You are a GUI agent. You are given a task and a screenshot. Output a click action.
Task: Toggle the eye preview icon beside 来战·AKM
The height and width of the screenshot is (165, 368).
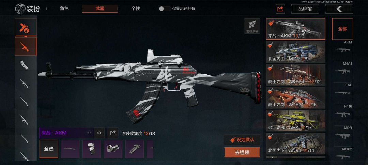point(99,133)
